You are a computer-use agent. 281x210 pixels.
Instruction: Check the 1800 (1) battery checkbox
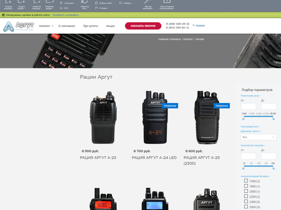click(246, 186)
